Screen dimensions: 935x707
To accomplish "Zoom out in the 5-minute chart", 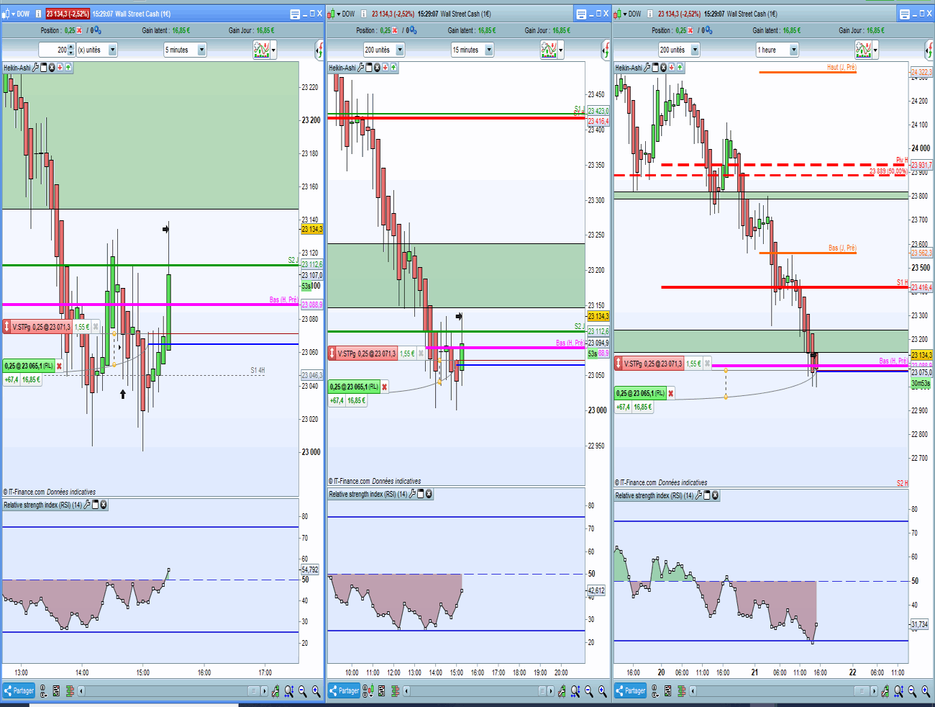I will click(x=303, y=691).
